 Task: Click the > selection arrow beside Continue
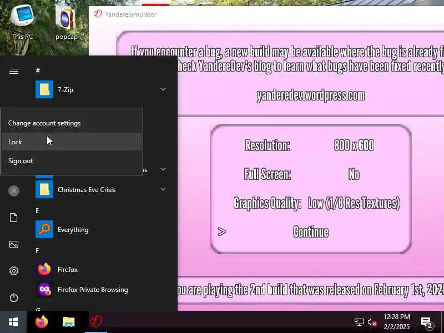point(221,232)
